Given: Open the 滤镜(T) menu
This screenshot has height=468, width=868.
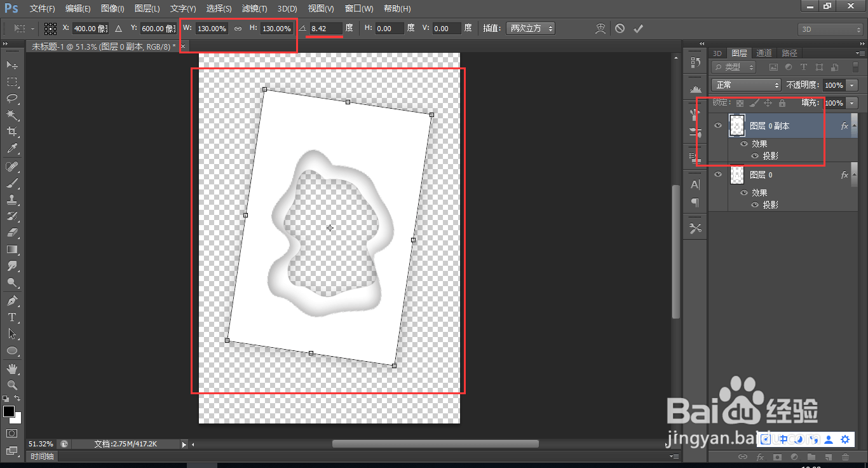Looking at the screenshot, I should click(x=255, y=9).
